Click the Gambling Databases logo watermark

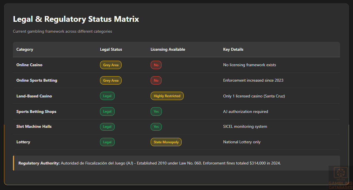[340, 177]
